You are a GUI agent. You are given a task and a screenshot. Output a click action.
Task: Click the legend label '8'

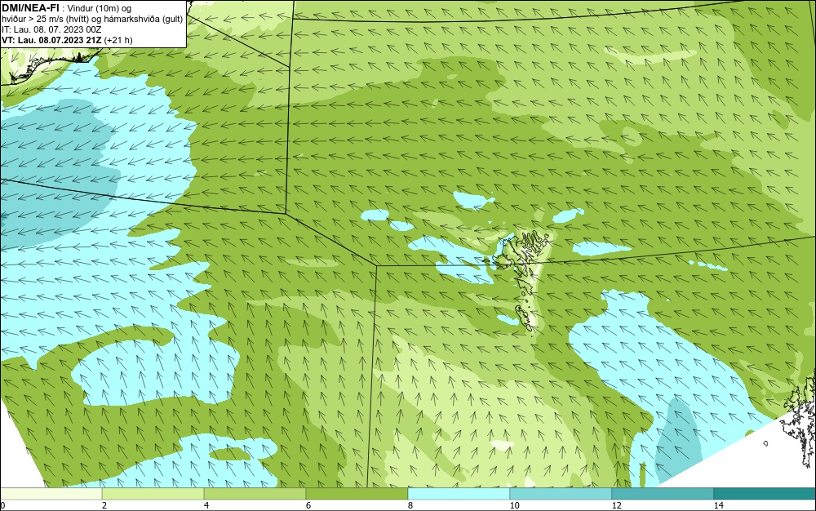click(410, 505)
